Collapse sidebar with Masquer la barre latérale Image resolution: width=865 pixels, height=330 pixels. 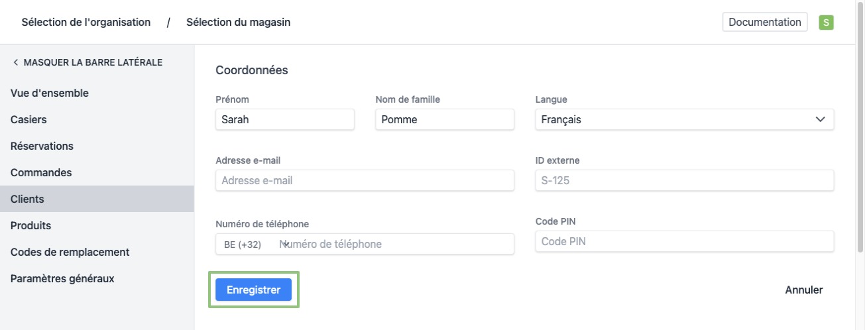pyautogui.click(x=87, y=62)
